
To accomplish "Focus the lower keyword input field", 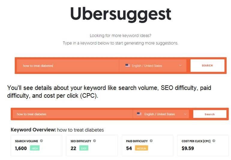I will click(73, 114).
